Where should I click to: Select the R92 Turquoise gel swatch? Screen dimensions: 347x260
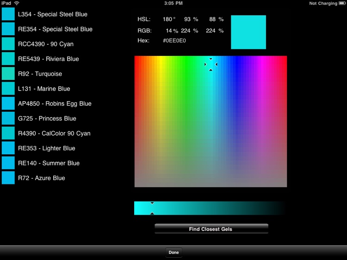tap(8, 74)
